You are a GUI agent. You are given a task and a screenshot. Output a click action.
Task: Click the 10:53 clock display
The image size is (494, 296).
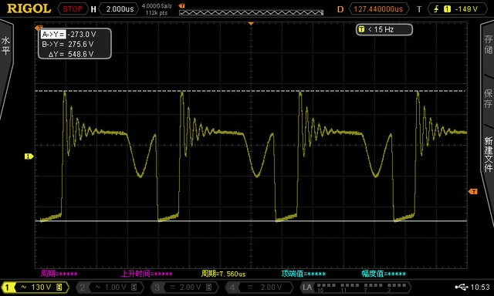480,287
